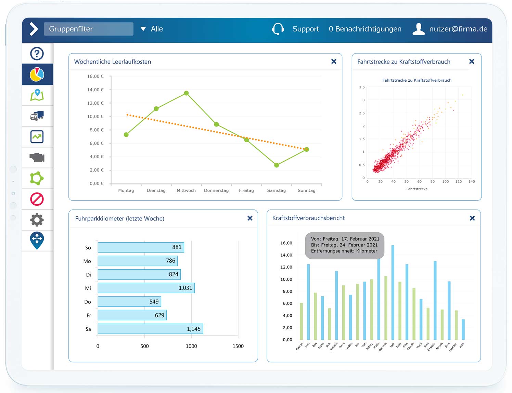Click the Dienstag data point on line chart
The height and width of the screenshot is (393, 512).
(156, 109)
